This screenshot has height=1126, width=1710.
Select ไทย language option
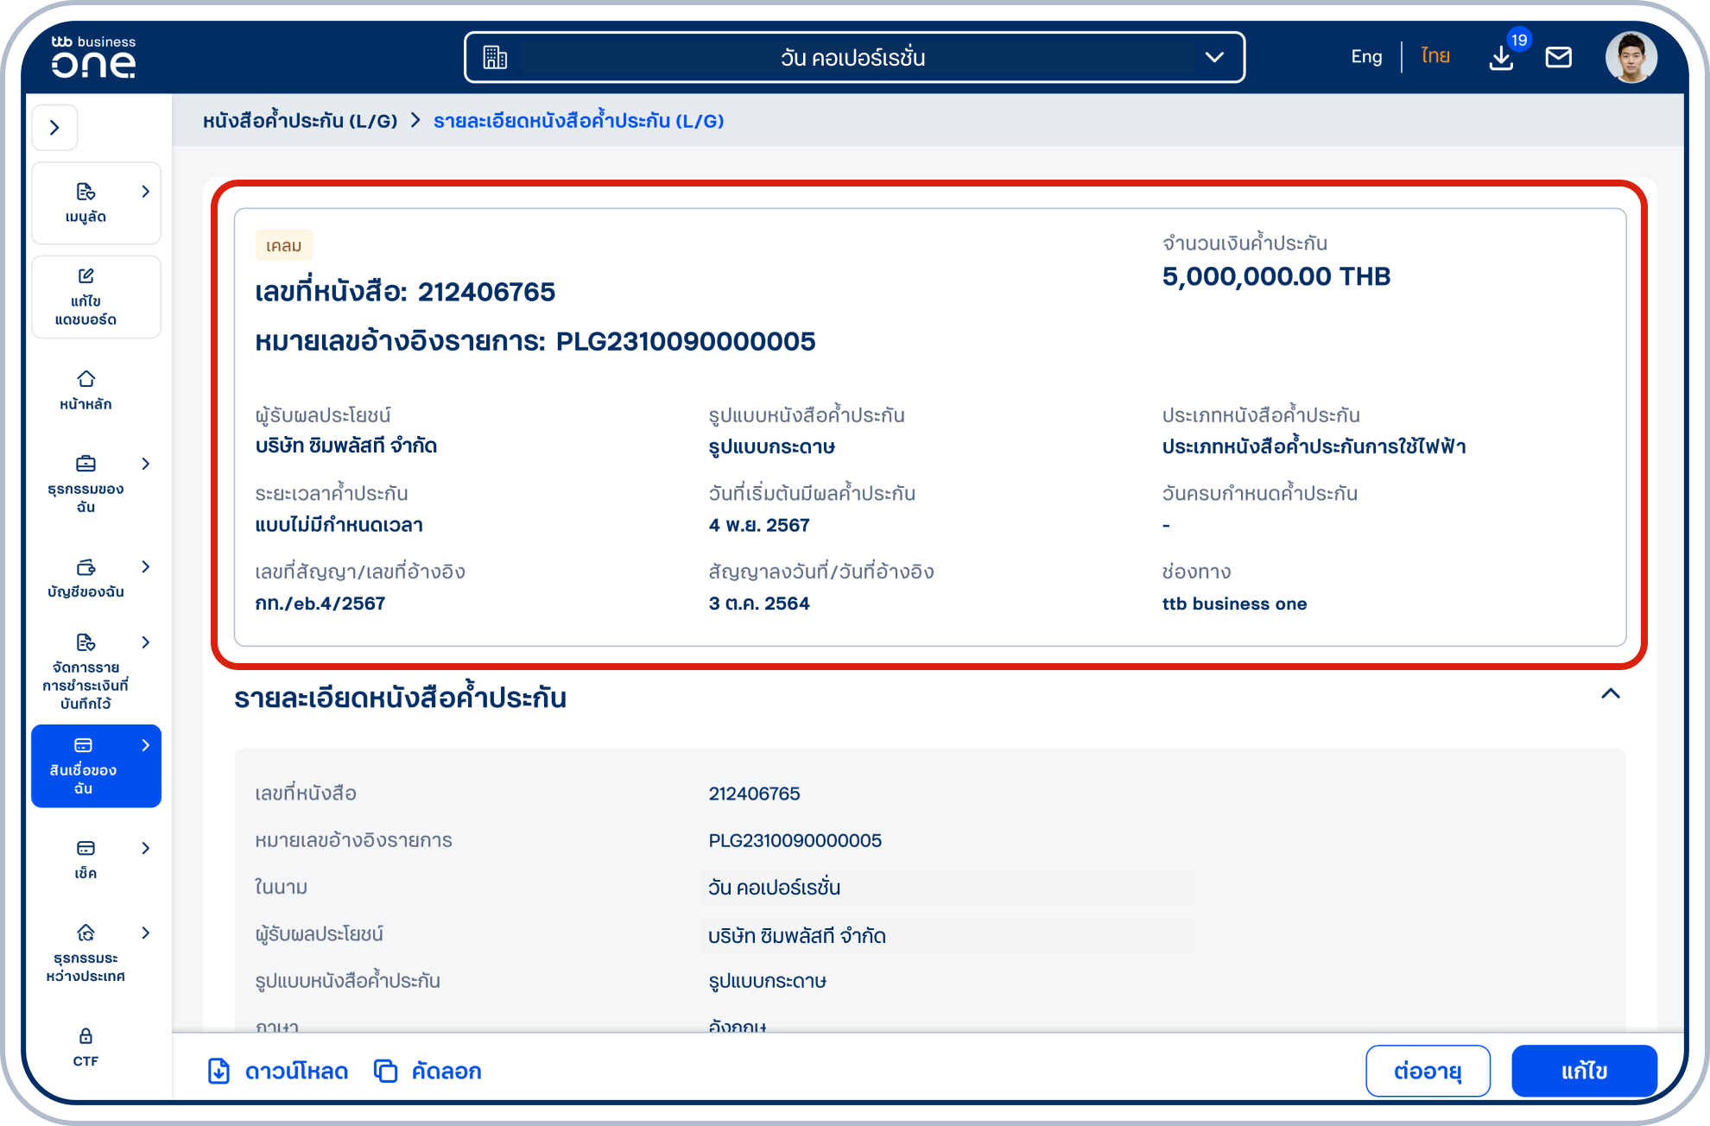pos(1434,55)
